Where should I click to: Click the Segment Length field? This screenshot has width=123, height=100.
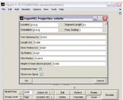(93, 25)
